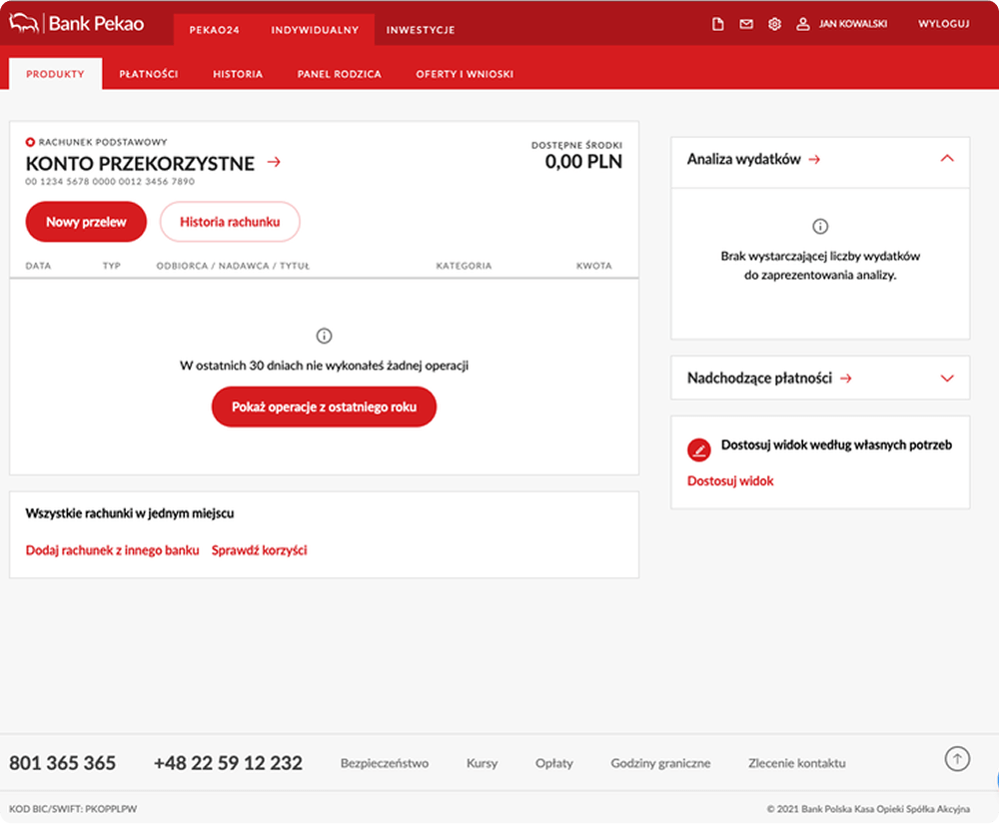Click Wyloguj to log out
999x824 pixels.
click(944, 25)
